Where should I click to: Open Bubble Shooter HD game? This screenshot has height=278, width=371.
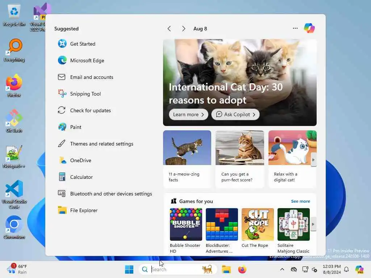[x=186, y=231]
